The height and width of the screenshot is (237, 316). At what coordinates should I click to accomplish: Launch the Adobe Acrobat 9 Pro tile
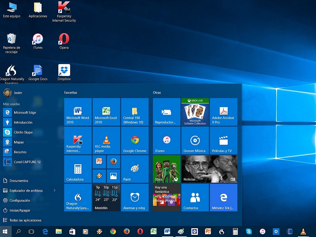[x=223, y=112]
